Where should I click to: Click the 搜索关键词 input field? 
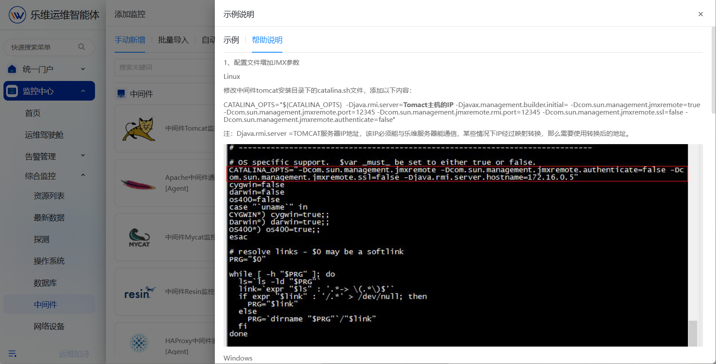pos(165,67)
